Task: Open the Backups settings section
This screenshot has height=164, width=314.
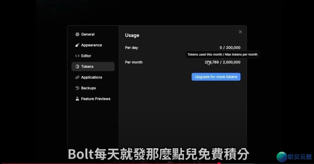Action: (93, 88)
